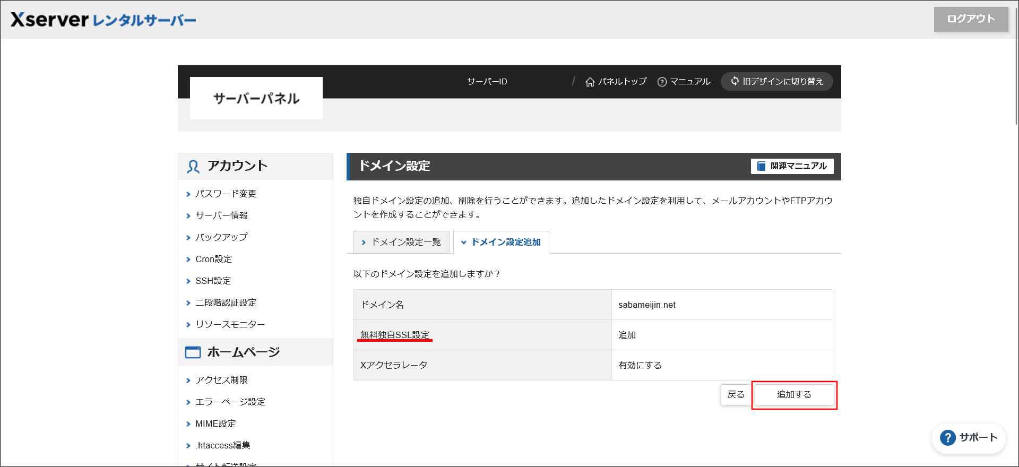This screenshot has height=467, width=1019.
Task: Click chevron before Cron設定
Action: (188, 260)
